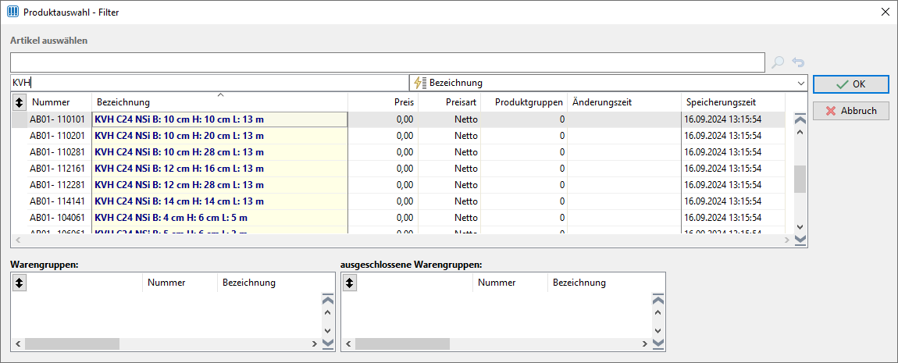This screenshot has height=363, width=898.
Task: Click right arrow of Warengruppen horizontal scrollbar
Action: [x=314, y=343]
